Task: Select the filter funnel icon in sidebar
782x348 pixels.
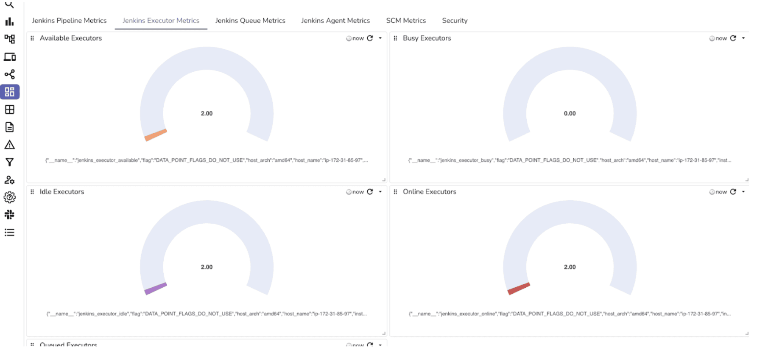Action: [x=10, y=162]
